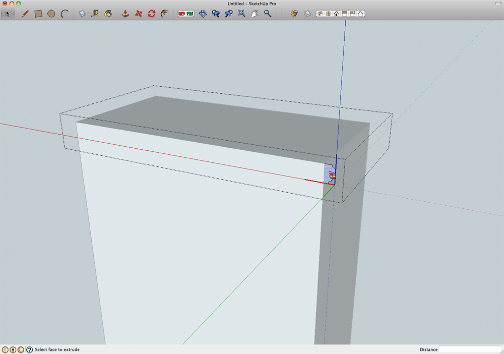Click Zoom Extents in the toolbar
Viewport: 504px width, 354px height.
[x=241, y=14]
